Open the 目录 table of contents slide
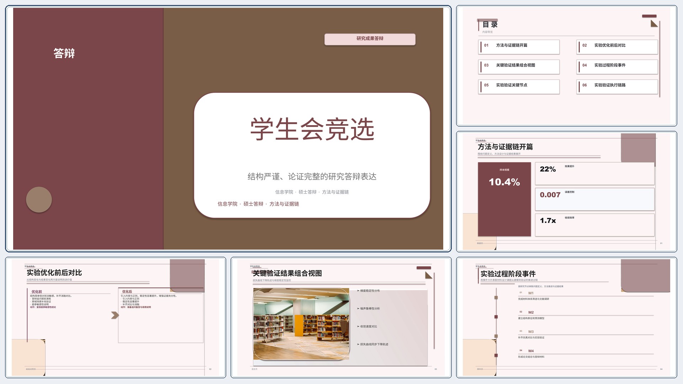Screen dimensions: 683x384 pos(566,66)
